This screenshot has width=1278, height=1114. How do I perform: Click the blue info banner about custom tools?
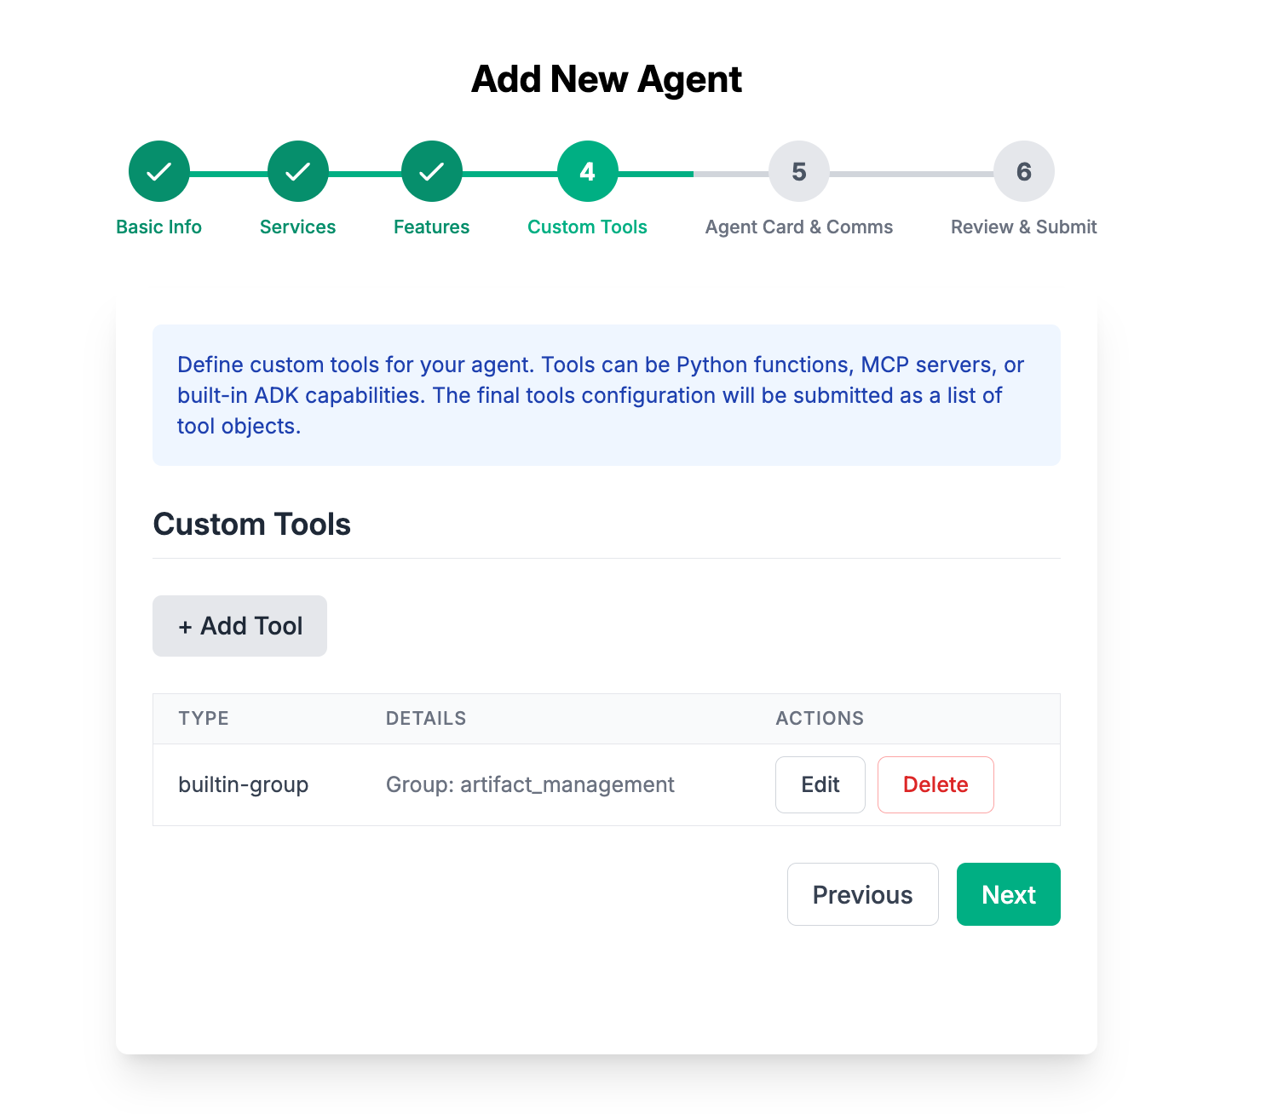(605, 395)
